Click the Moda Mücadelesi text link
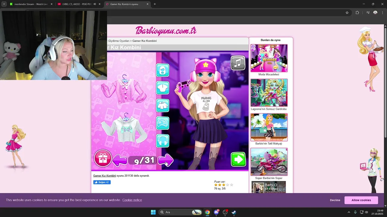The image size is (387, 217). (x=269, y=74)
